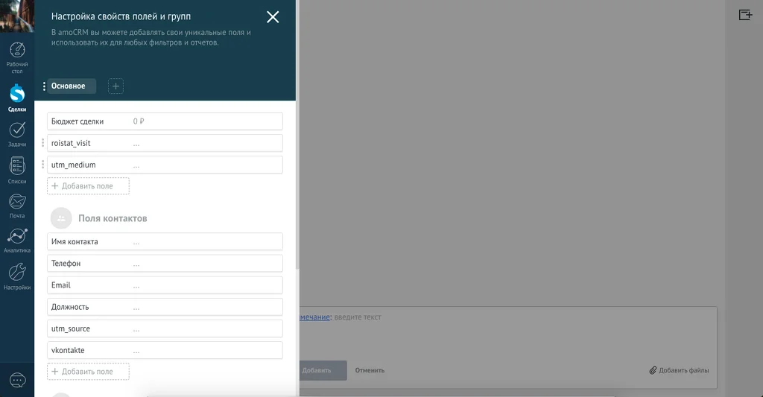Open the Списки sidebar icon
Viewport: 763px width, 397px height.
coord(17,166)
